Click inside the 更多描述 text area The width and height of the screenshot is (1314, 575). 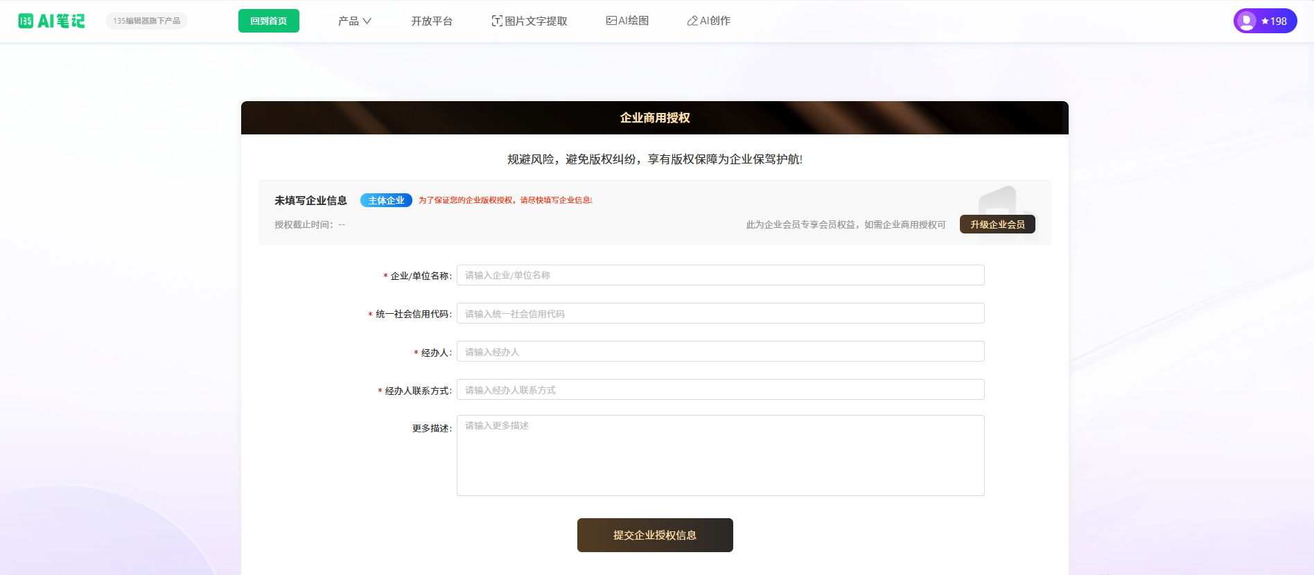tap(720, 455)
